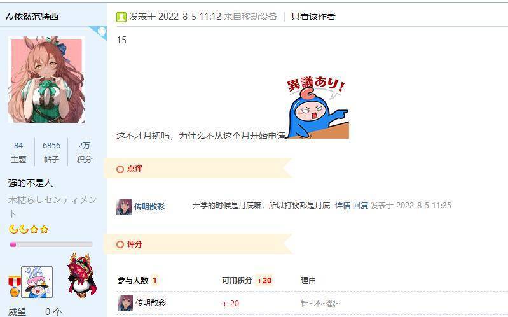The image size is (508, 317).
Task: Click the moon and star level icons
Action: [x=29, y=229]
